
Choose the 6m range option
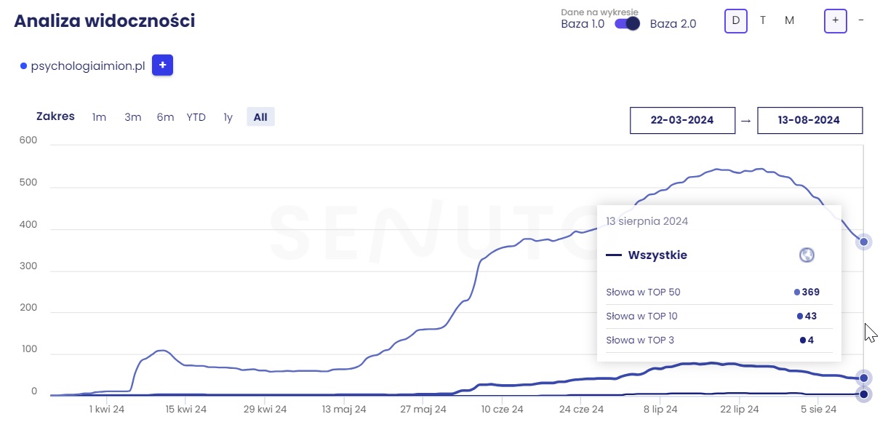click(165, 117)
